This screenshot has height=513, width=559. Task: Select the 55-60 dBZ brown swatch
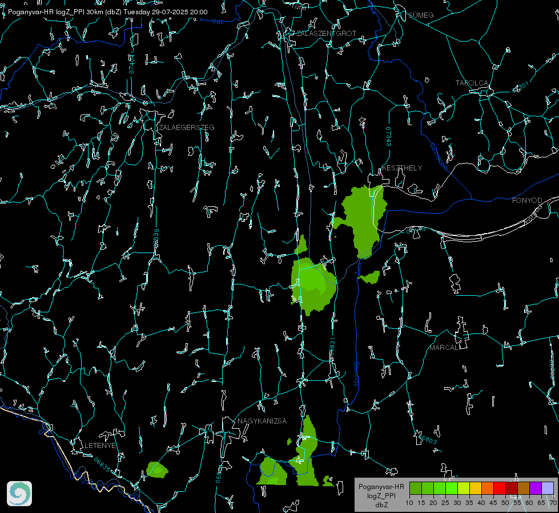click(x=524, y=488)
